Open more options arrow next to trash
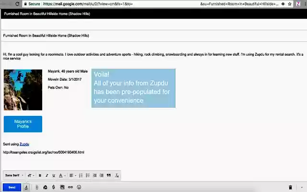 coord(302,188)
